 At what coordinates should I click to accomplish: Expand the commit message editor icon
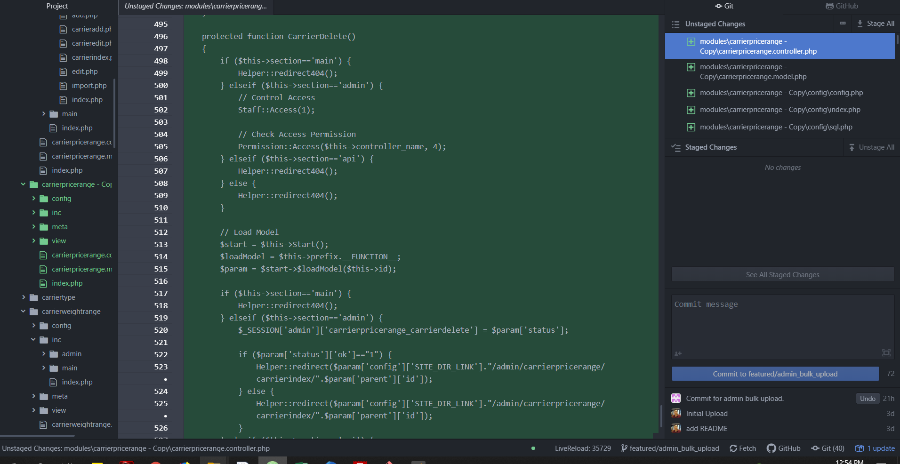(886, 353)
